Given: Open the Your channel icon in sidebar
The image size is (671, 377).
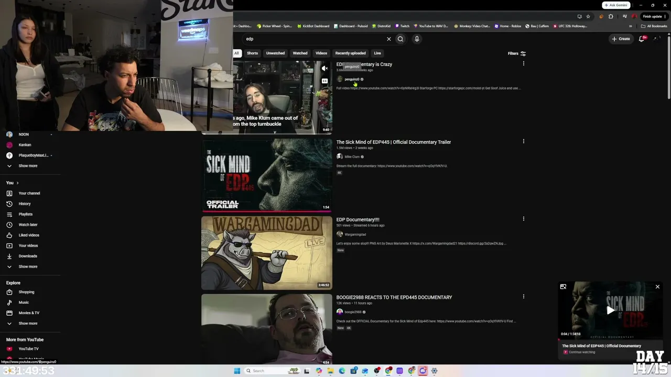Looking at the screenshot, I should 9,193.
